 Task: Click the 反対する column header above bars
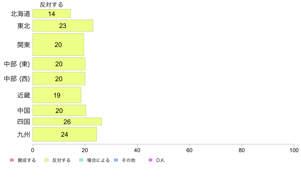(51, 5)
